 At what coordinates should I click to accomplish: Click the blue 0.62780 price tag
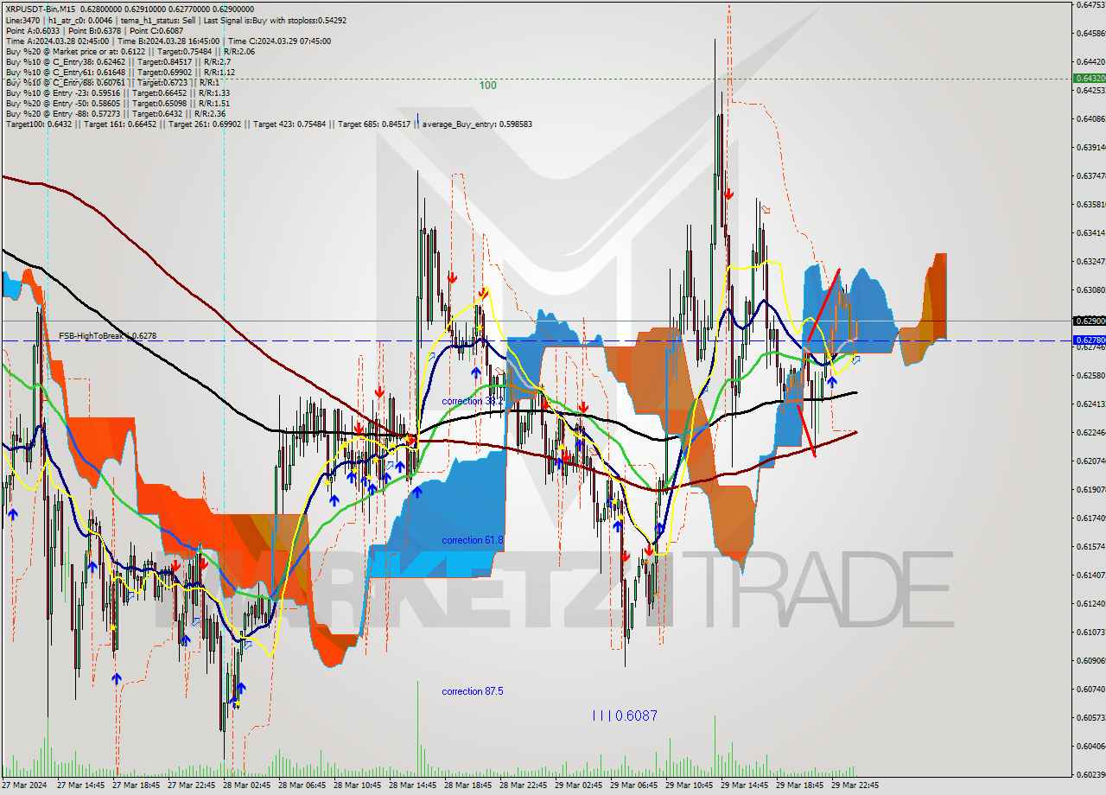[x=1089, y=340]
